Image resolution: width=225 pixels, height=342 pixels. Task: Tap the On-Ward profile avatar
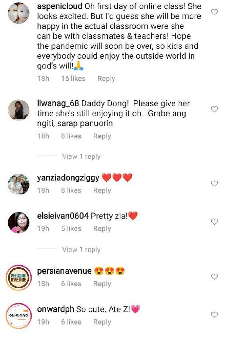tap(19, 316)
